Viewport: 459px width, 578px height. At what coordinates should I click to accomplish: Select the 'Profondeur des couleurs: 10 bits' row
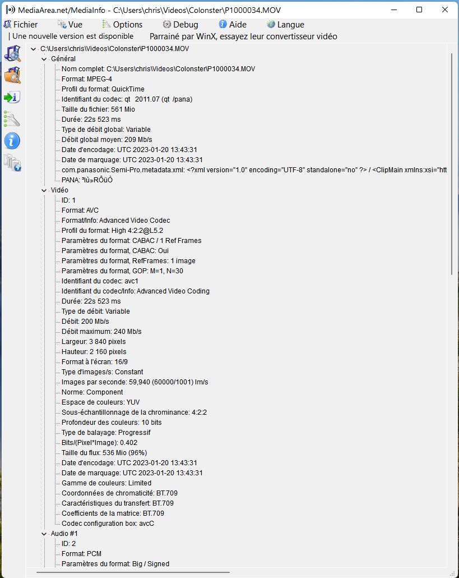tap(112, 423)
